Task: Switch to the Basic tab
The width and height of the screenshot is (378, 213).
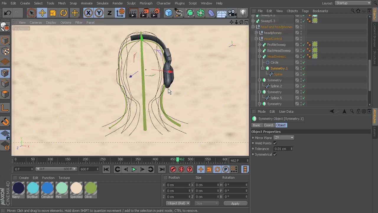Action: coord(257,125)
